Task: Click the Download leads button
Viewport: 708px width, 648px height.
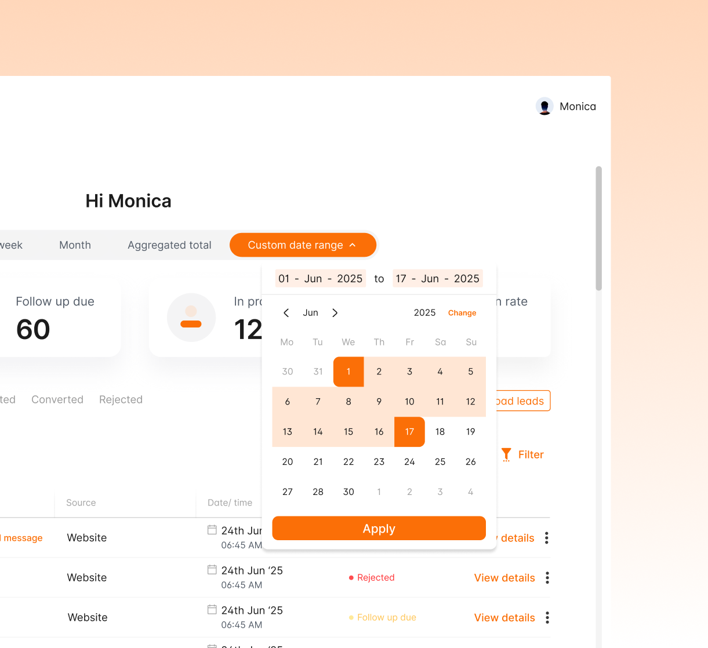Action: coord(520,401)
